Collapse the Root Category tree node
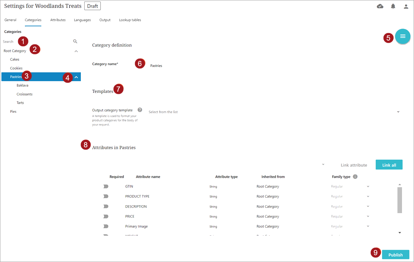The image size is (414, 262). (76, 51)
